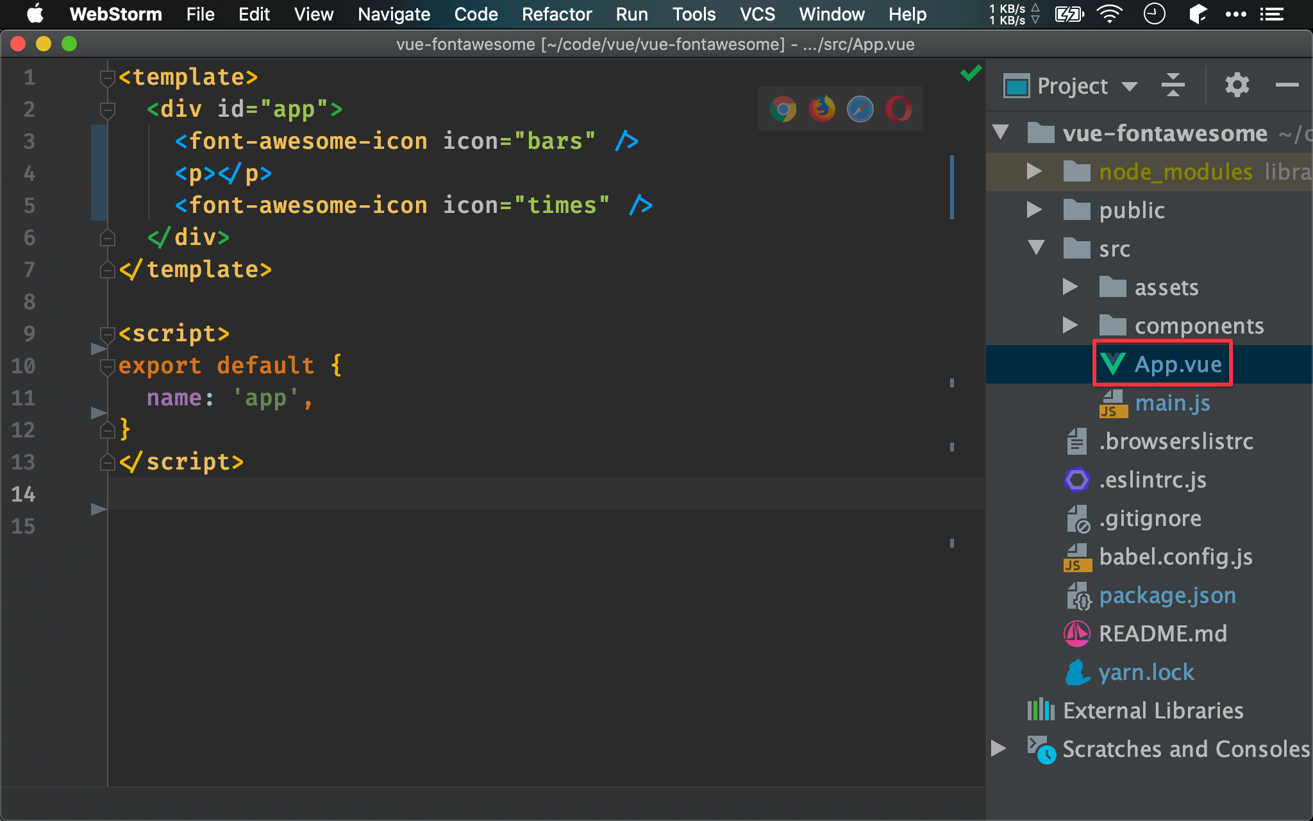Collapse the src folder

pyautogui.click(x=1037, y=248)
